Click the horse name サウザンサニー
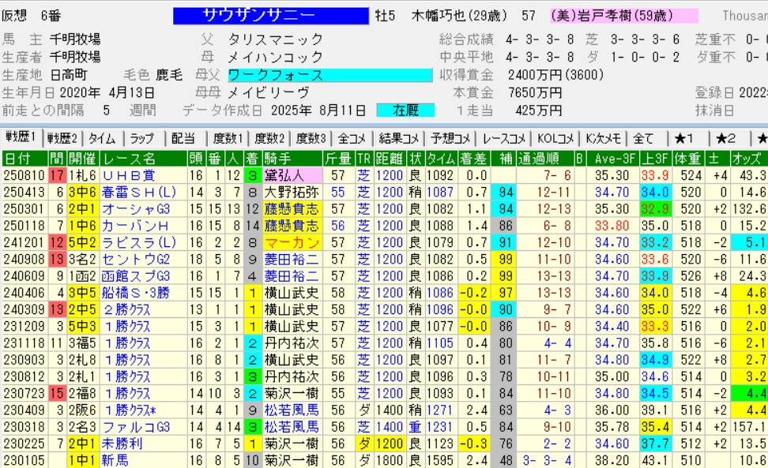 click(x=269, y=16)
